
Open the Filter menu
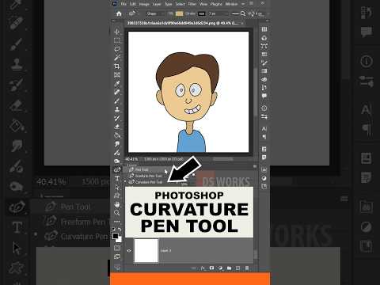[x=192, y=4]
